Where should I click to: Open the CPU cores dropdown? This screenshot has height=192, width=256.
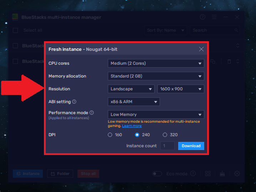[x=156, y=63]
